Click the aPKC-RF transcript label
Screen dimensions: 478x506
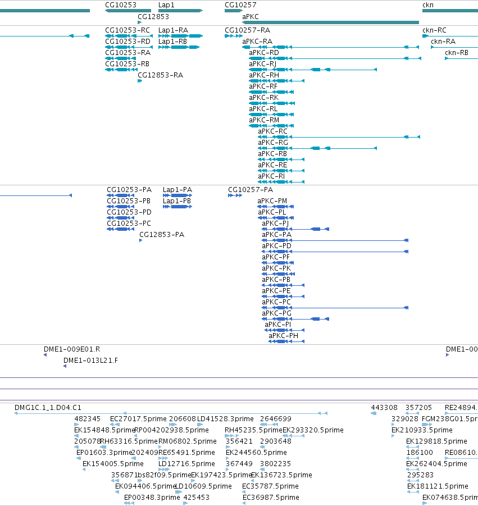[263, 86]
